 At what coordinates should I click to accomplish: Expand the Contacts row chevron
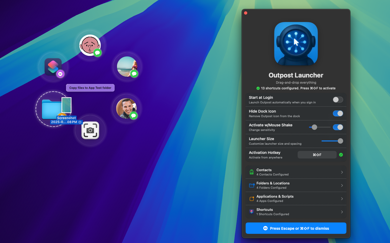pos(342,172)
